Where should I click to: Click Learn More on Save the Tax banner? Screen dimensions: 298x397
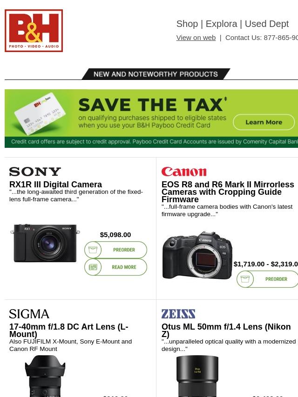click(264, 122)
